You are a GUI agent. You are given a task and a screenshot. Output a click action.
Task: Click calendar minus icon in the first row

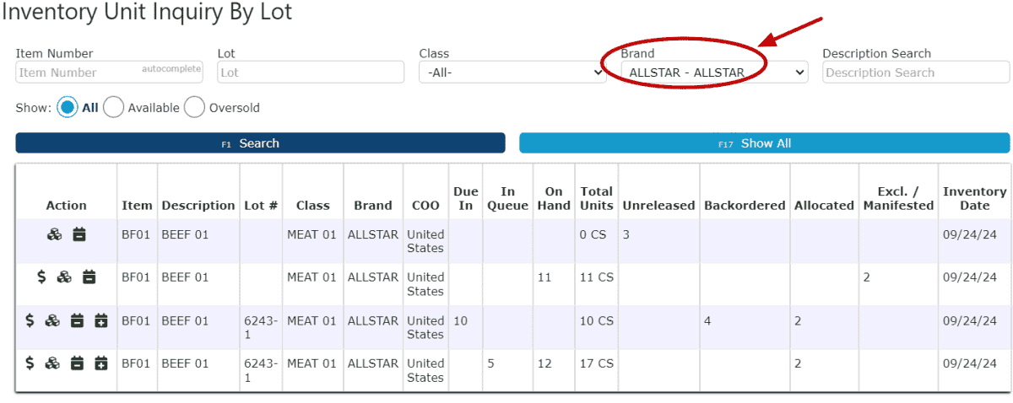[79, 234]
